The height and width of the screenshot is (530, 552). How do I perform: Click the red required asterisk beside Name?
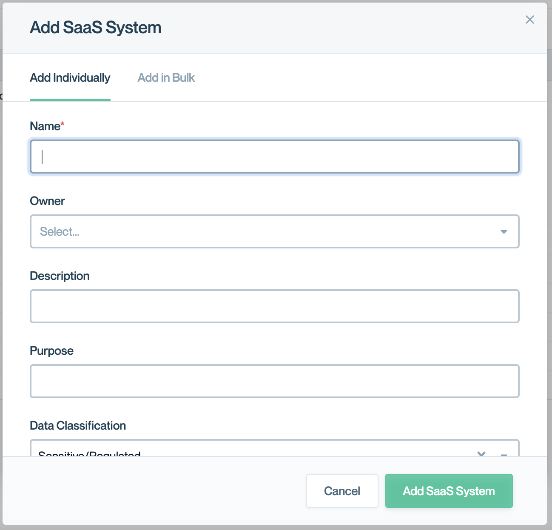[x=63, y=124]
